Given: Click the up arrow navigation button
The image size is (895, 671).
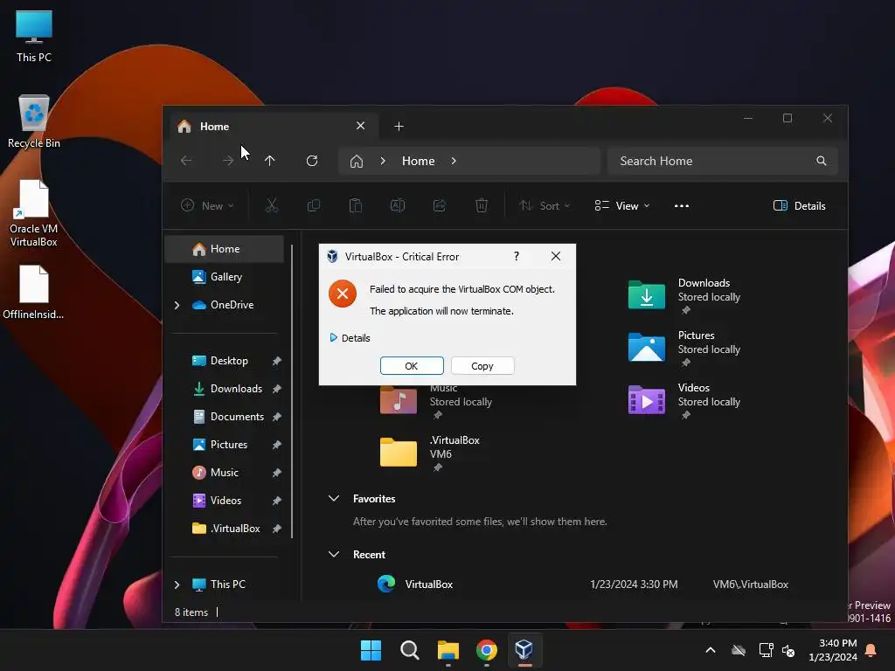Looking at the screenshot, I should pyautogui.click(x=270, y=161).
